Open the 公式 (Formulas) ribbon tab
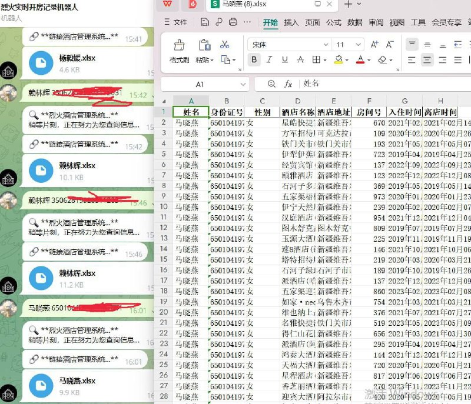Viewport: 471px width, 404px height. 334,22
